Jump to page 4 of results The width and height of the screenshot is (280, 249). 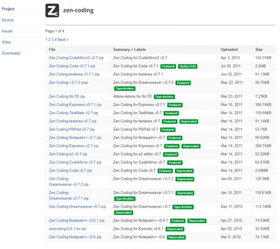pos(55,39)
